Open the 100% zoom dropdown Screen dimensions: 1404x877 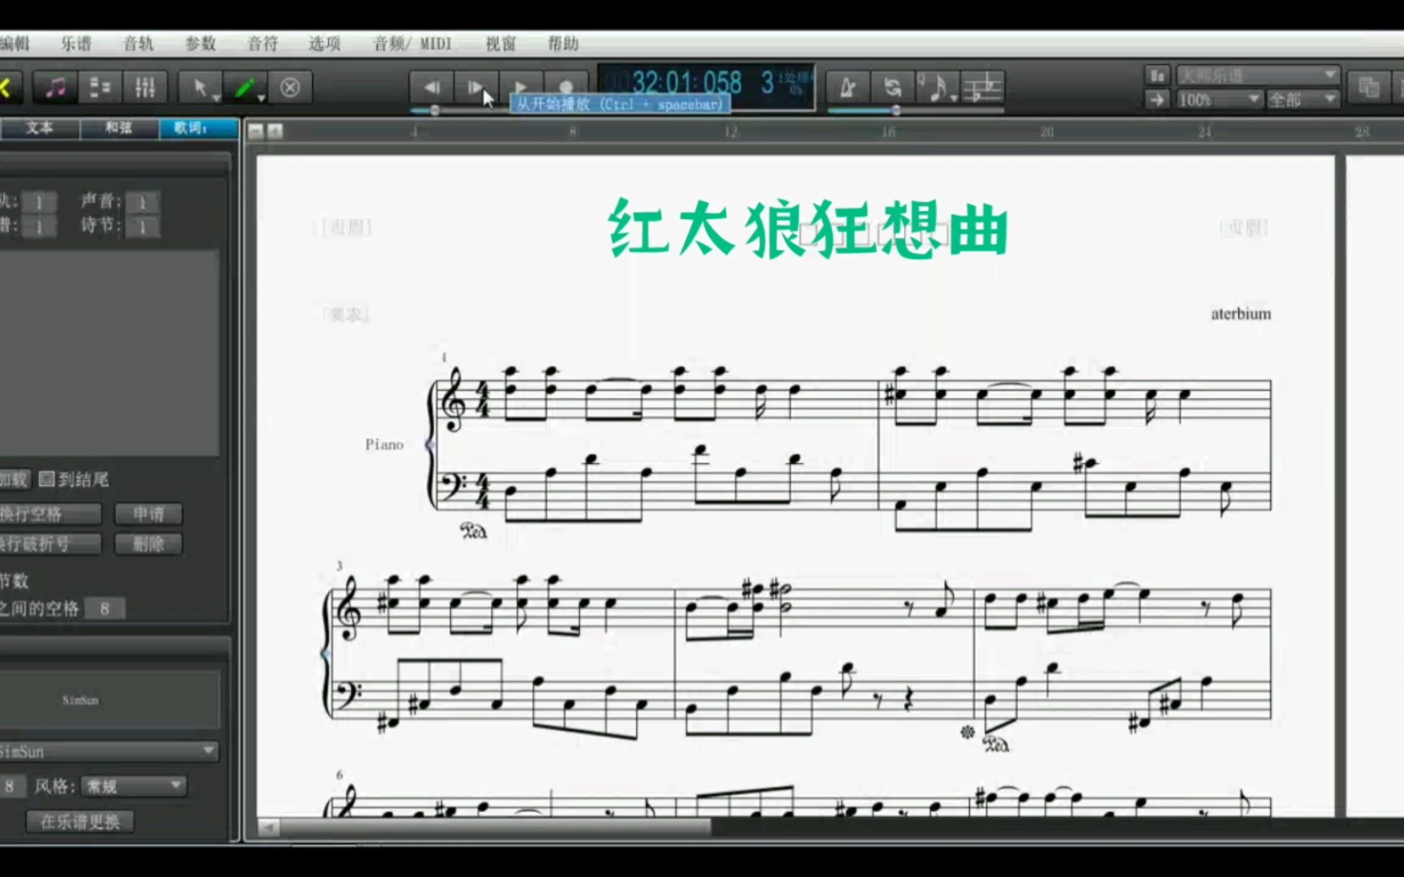pyautogui.click(x=1219, y=99)
